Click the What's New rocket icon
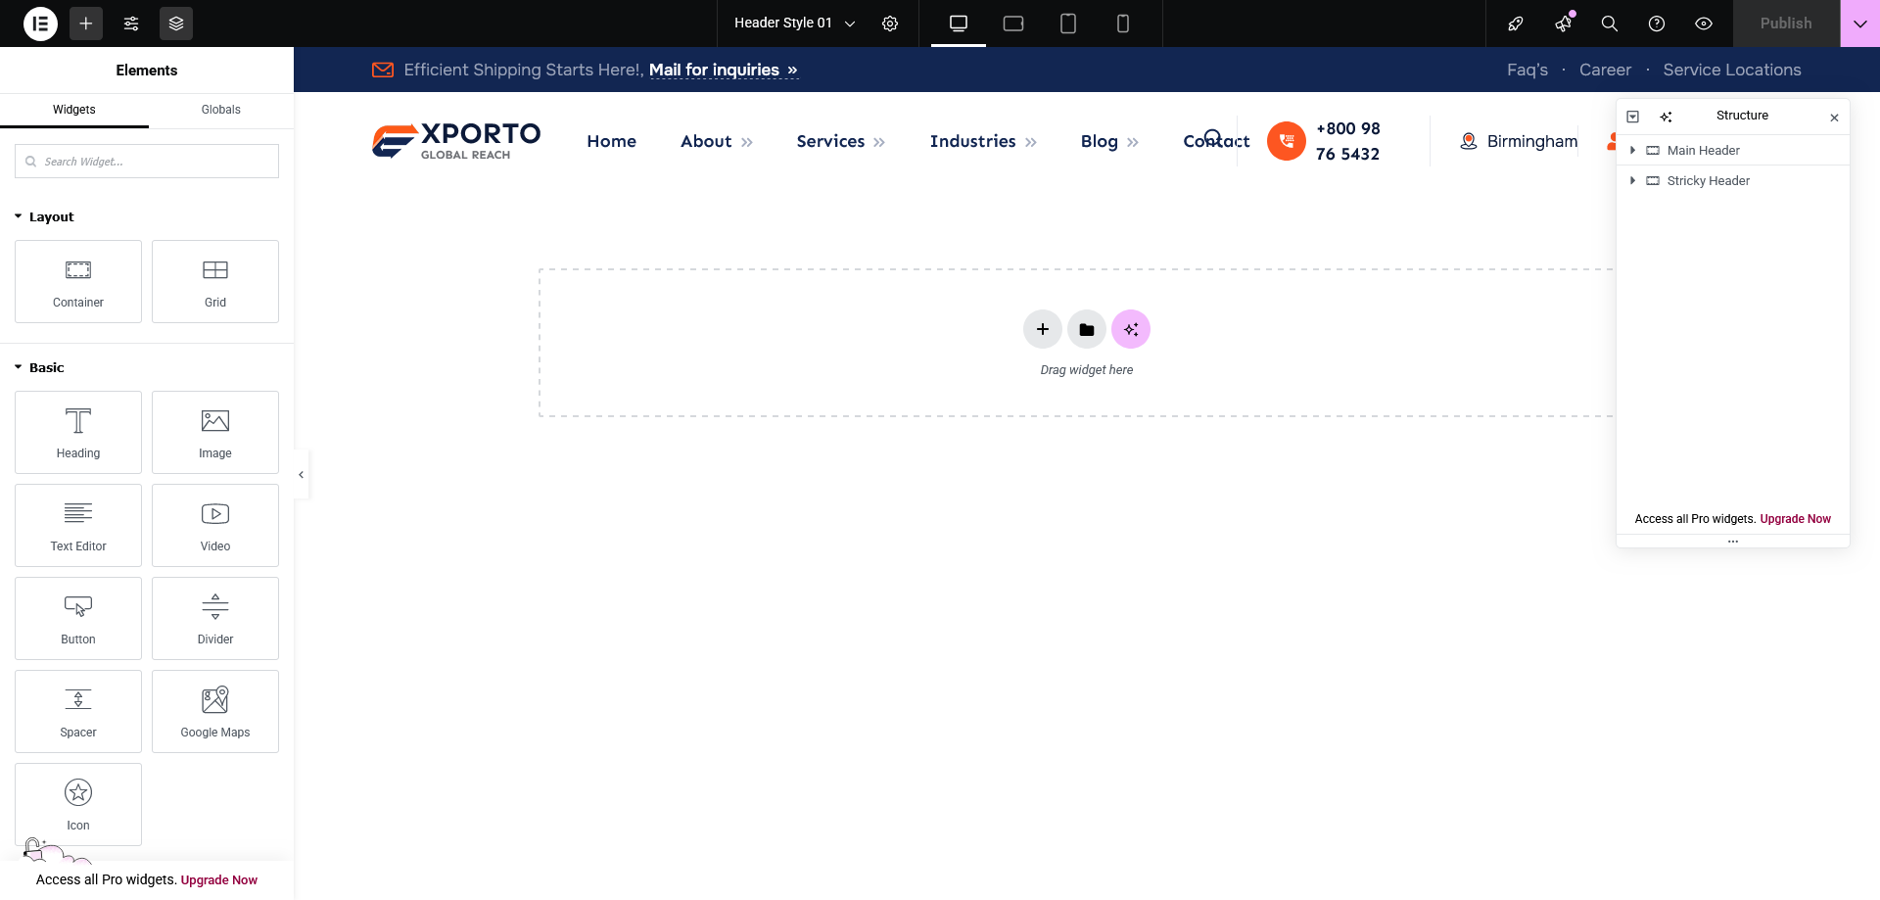 pyautogui.click(x=1515, y=24)
